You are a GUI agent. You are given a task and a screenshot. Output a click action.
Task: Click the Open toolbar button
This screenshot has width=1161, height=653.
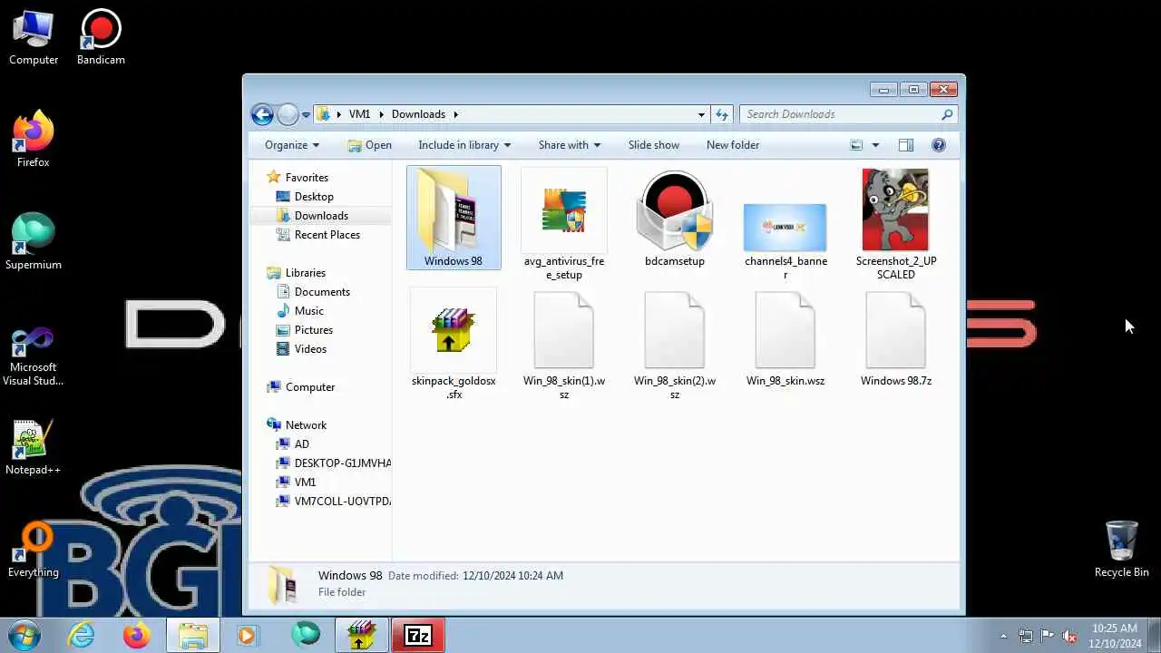tap(370, 145)
